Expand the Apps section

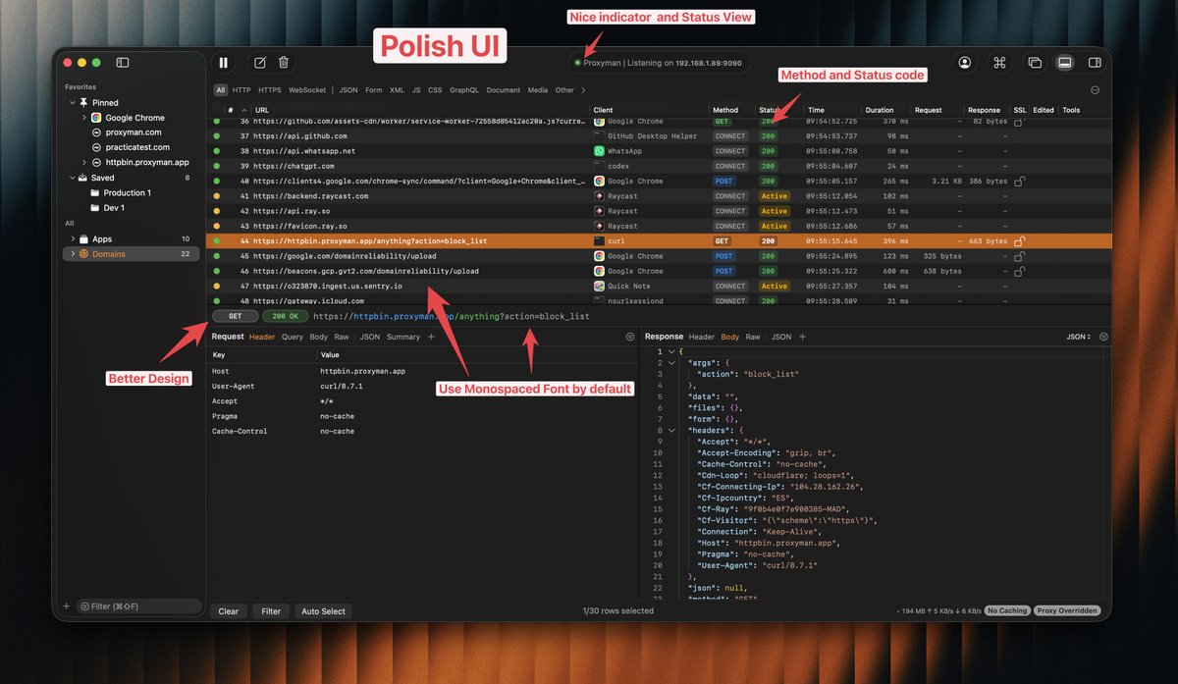coord(73,238)
